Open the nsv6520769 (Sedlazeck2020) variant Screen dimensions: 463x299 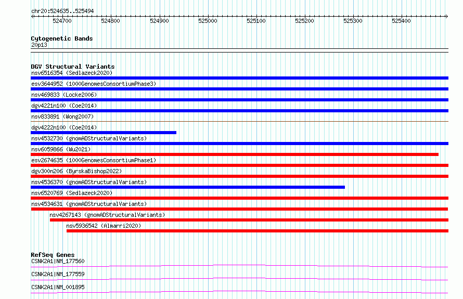pos(72,193)
